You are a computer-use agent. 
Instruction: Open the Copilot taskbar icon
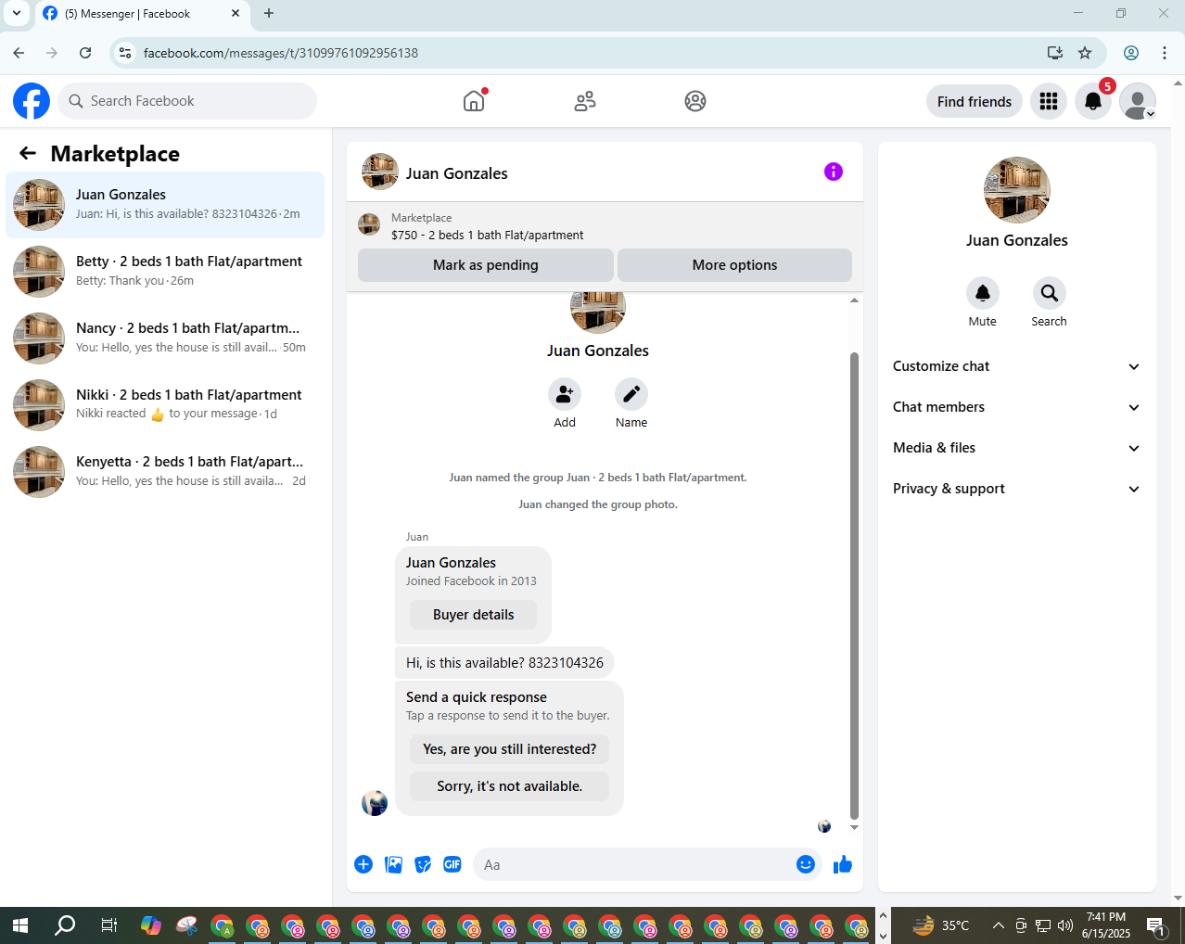[151, 925]
